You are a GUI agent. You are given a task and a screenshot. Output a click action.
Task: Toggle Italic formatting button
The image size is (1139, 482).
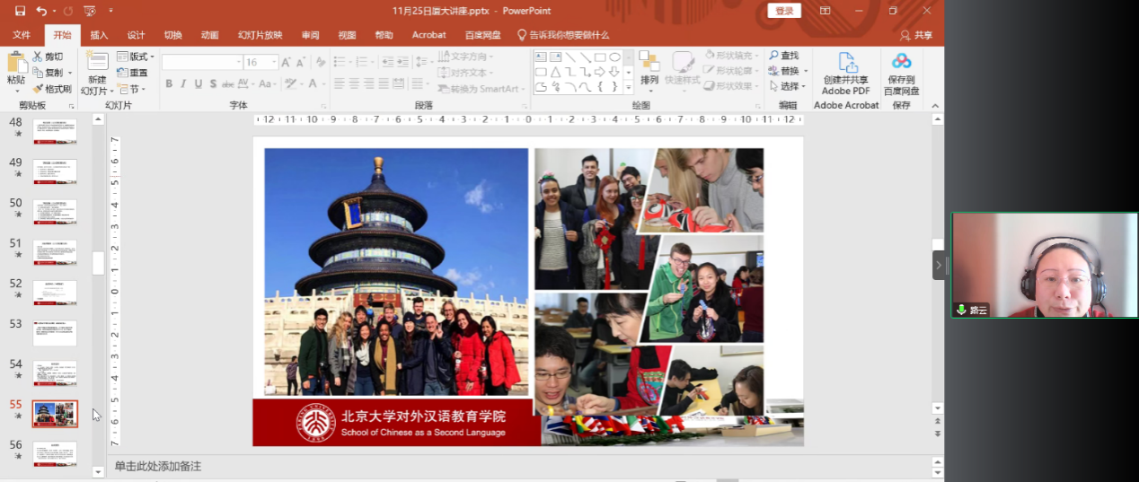coord(183,83)
